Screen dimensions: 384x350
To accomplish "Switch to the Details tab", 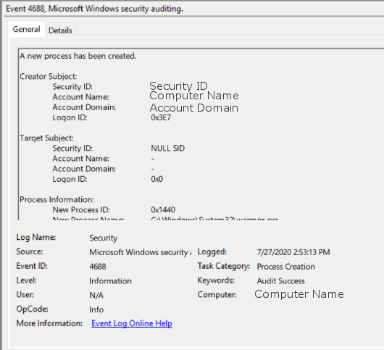I will 60,30.
